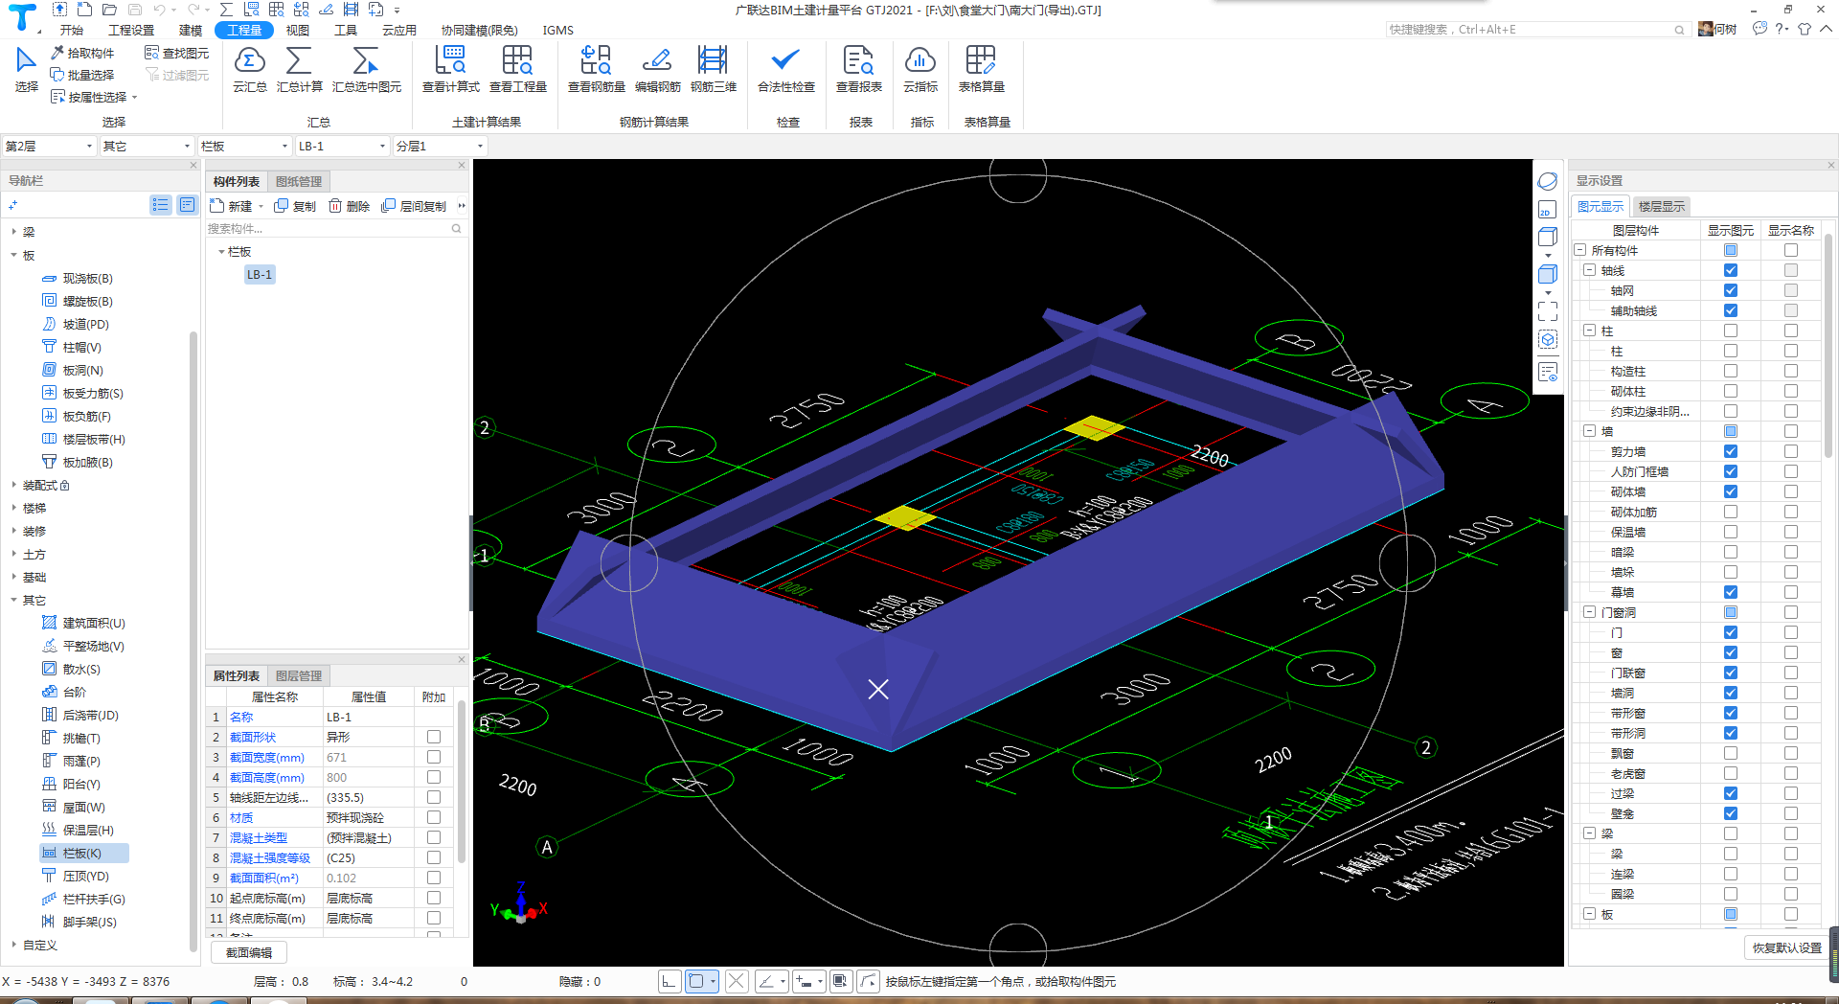Open 查看计算式 tool
The width and height of the screenshot is (1839, 1004).
(450, 69)
